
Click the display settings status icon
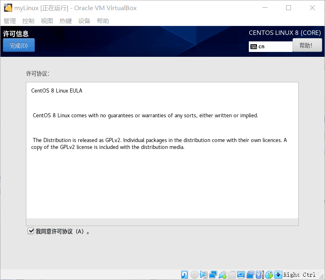coord(241,275)
